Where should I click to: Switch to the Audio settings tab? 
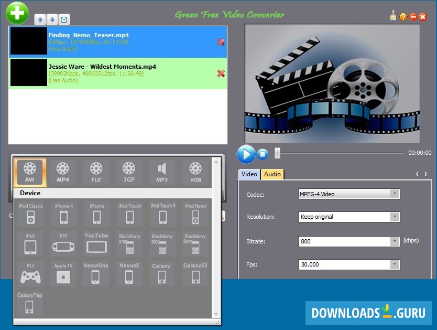tap(272, 174)
